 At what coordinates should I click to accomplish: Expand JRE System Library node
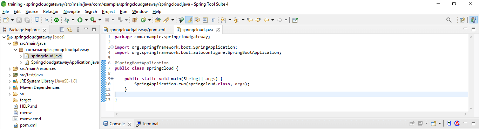9,81
